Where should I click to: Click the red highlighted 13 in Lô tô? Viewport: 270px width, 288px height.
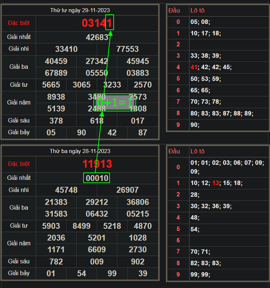coord(215,183)
